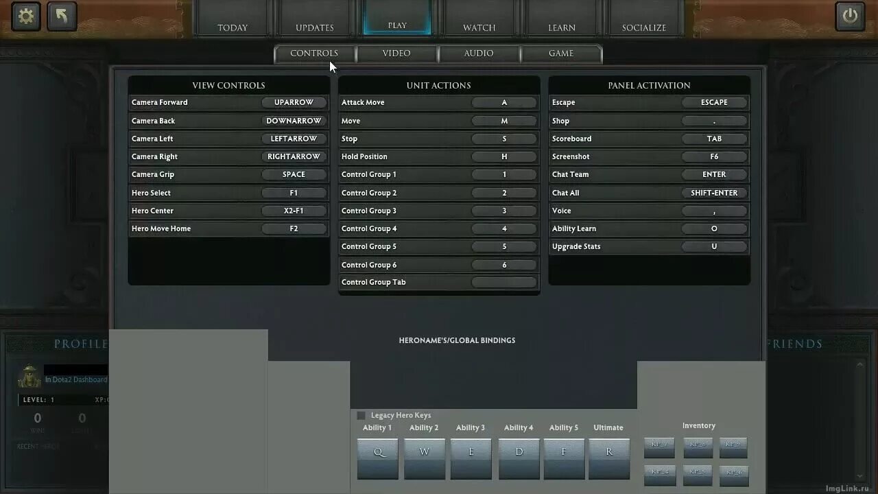Change Camera Forward binding UPARROW
This screenshot has height=494, width=878.
pyautogui.click(x=294, y=102)
